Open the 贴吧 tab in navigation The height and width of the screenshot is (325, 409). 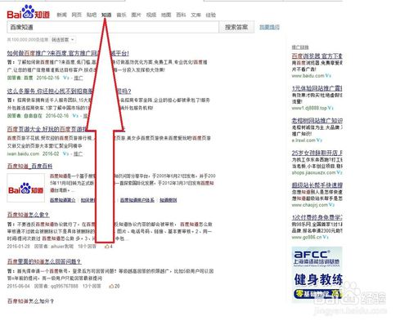tap(92, 15)
